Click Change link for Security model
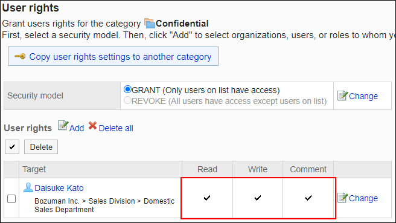The height and width of the screenshot is (223, 396). (x=363, y=96)
